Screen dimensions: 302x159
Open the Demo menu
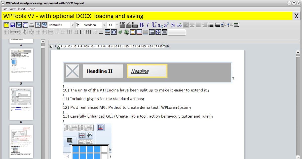click(x=31, y=9)
